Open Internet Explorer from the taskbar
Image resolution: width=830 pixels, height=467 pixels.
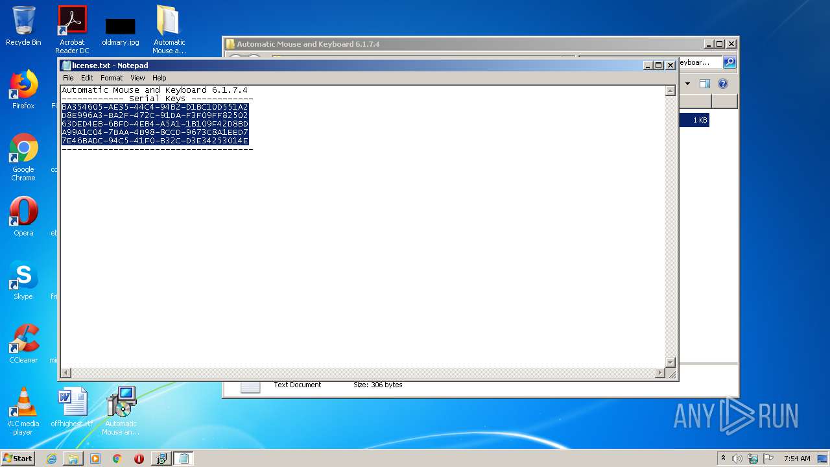pos(51,459)
